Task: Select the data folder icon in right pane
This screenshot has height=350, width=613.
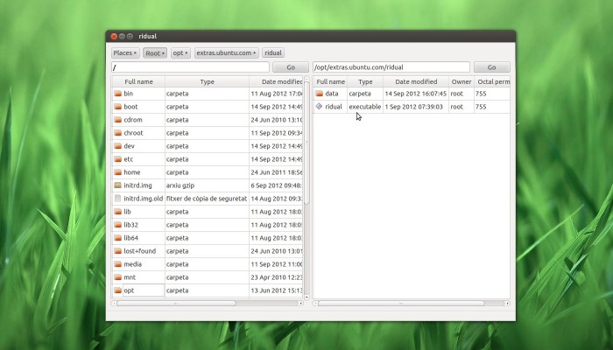Action: click(x=320, y=94)
